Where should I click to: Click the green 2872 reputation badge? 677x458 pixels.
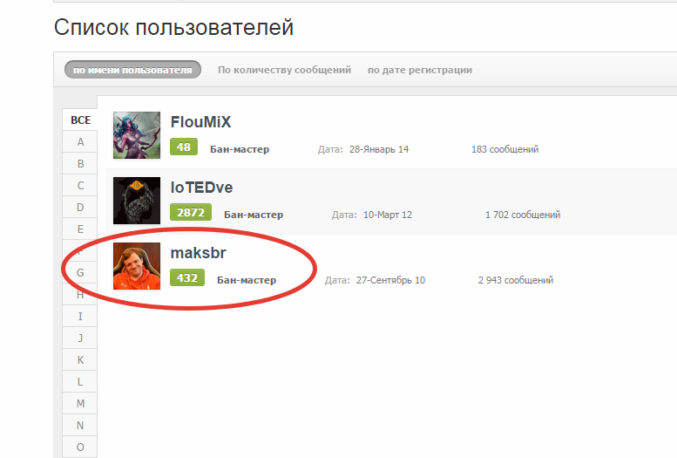point(191,212)
